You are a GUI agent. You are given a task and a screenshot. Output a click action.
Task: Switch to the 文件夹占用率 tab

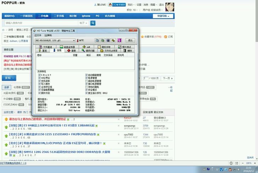[109, 50]
